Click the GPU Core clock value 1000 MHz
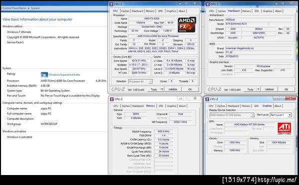Screen dimensions: 299x185 235,143
